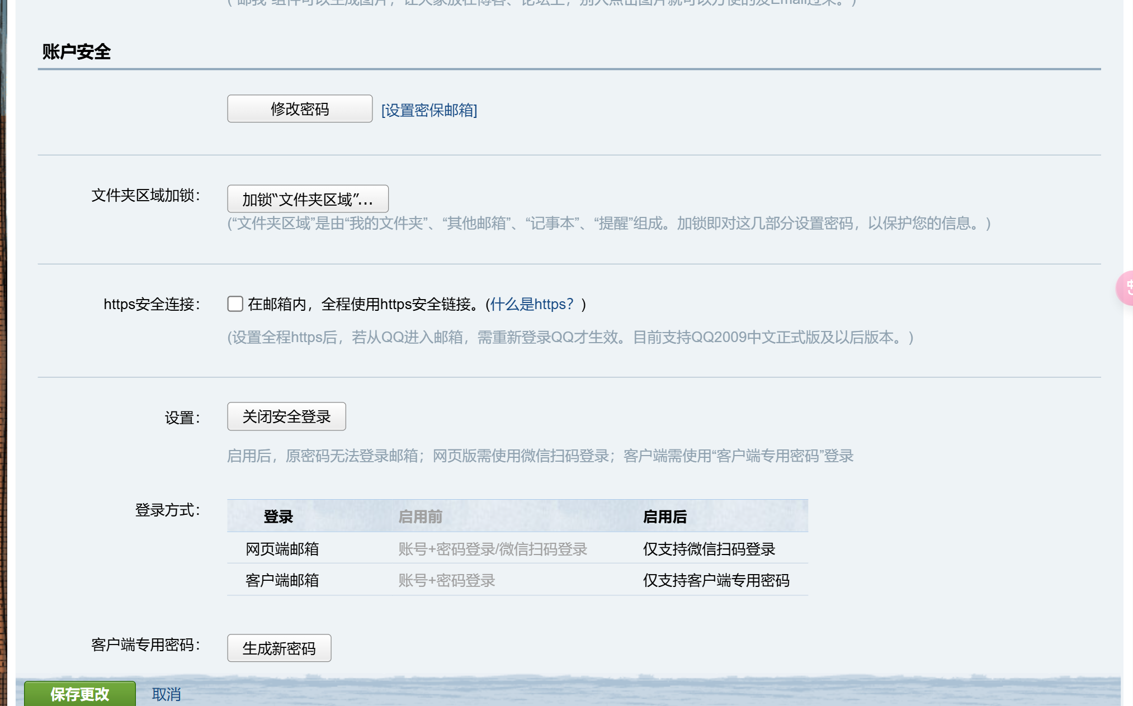The height and width of the screenshot is (706, 1133).
Task: Enable the https安全连接 checkbox
Action: [235, 304]
